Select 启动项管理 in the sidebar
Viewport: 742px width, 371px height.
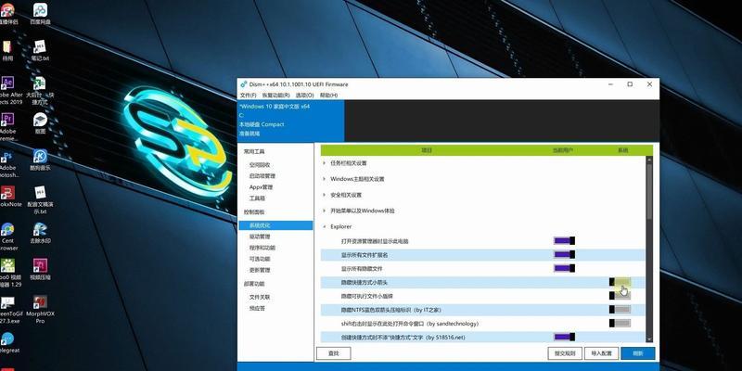(262, 176)
